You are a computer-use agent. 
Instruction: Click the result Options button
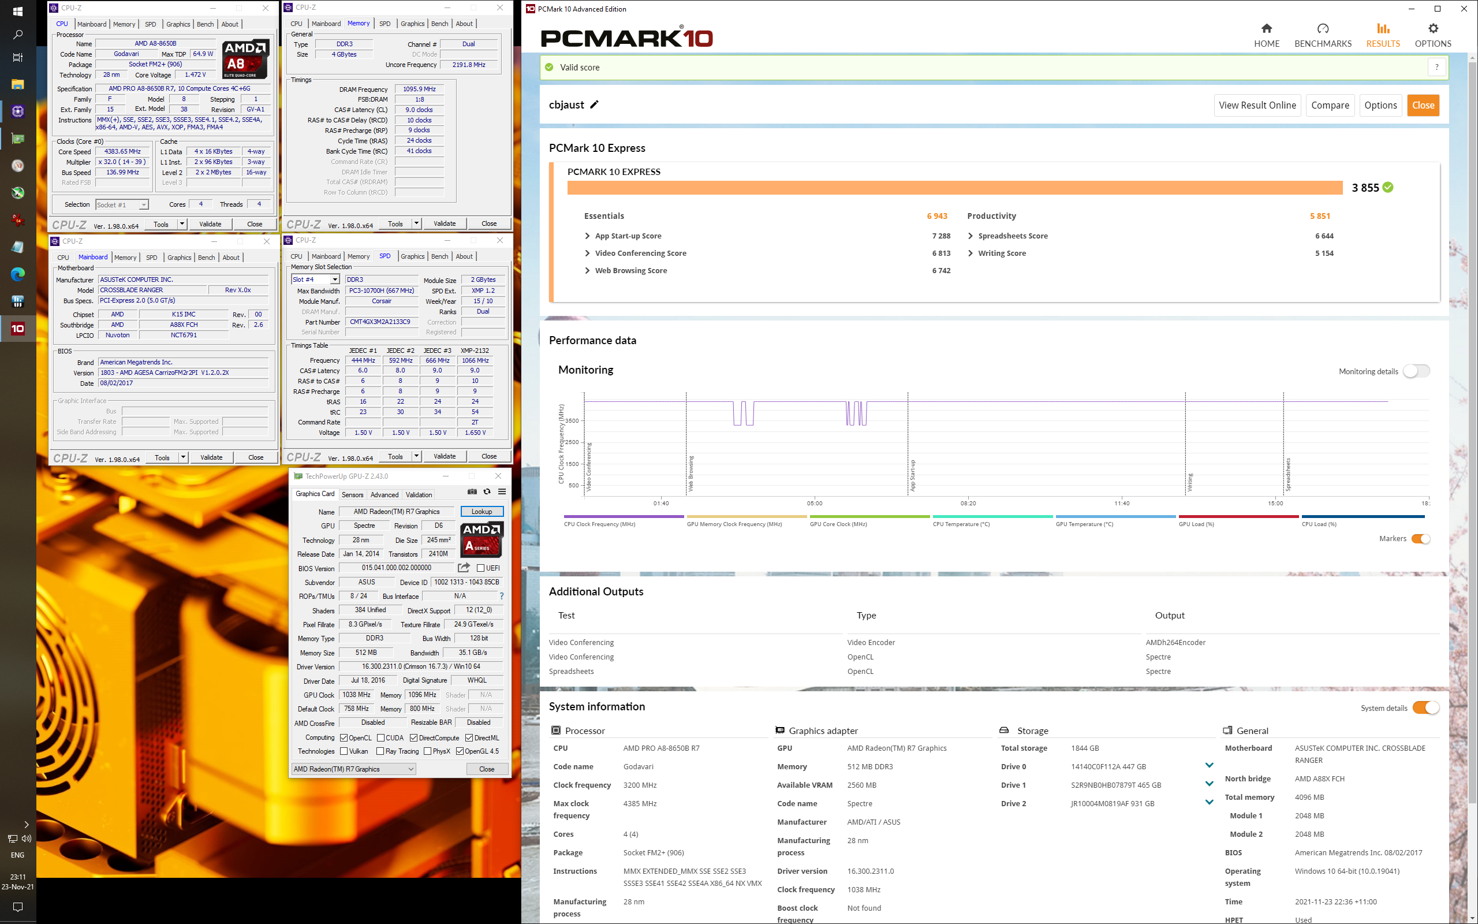tap(1380, 105)
